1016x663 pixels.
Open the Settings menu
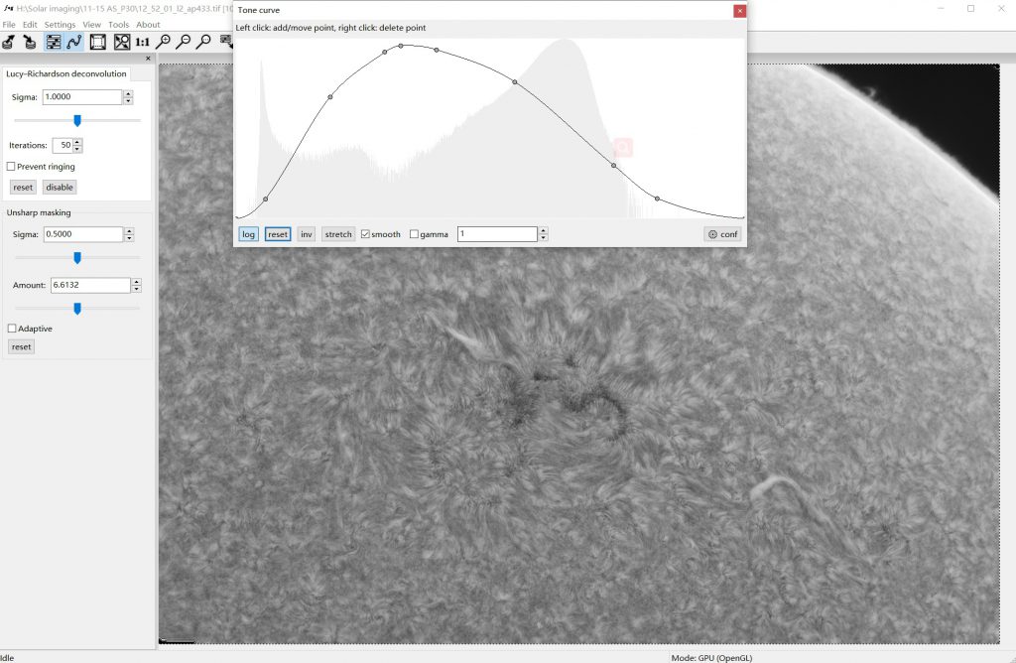pos(60,25)
